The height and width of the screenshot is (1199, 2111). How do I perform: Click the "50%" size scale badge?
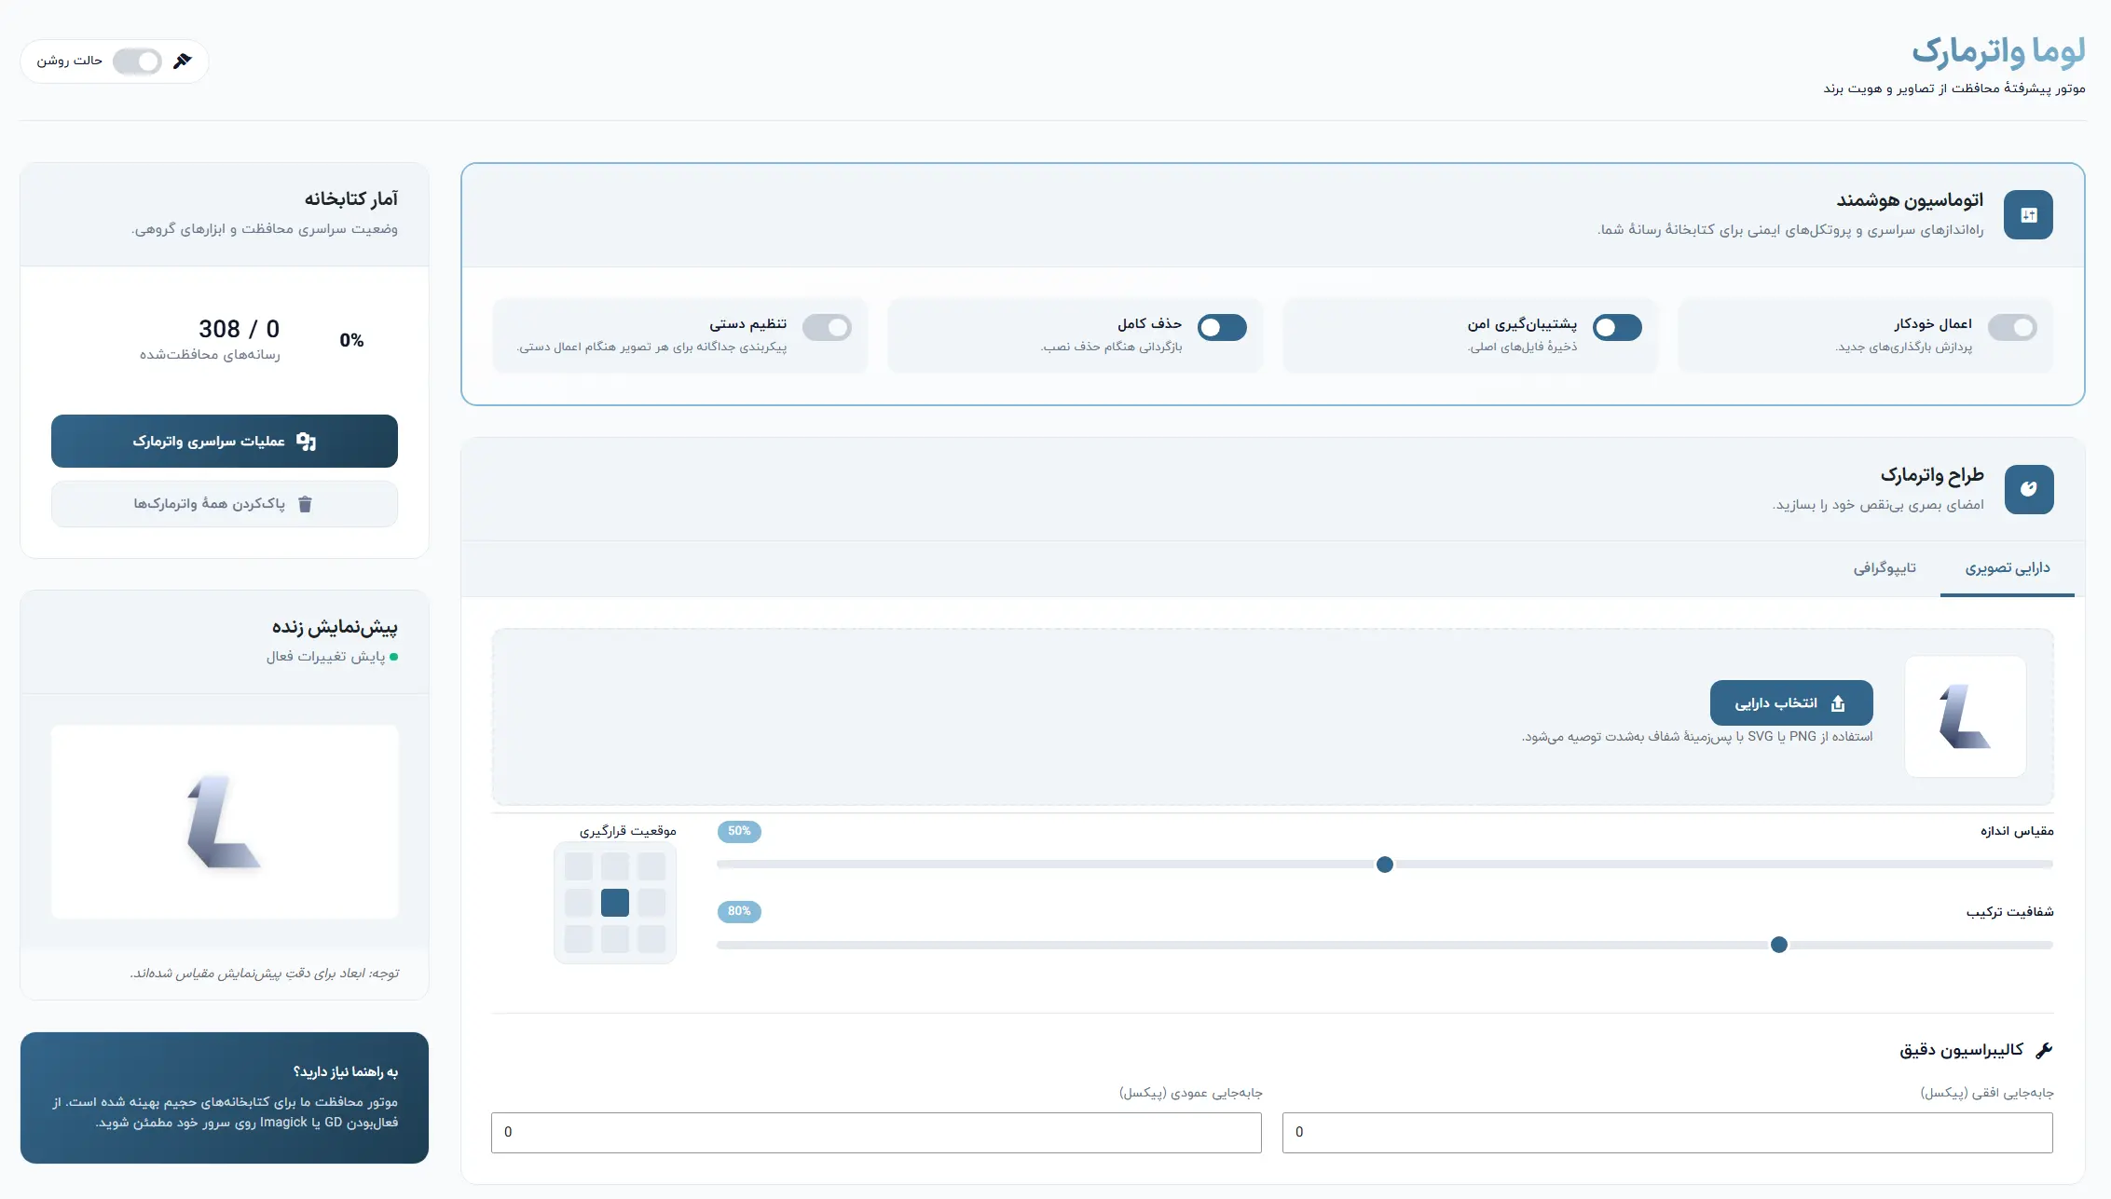point(739,831)
